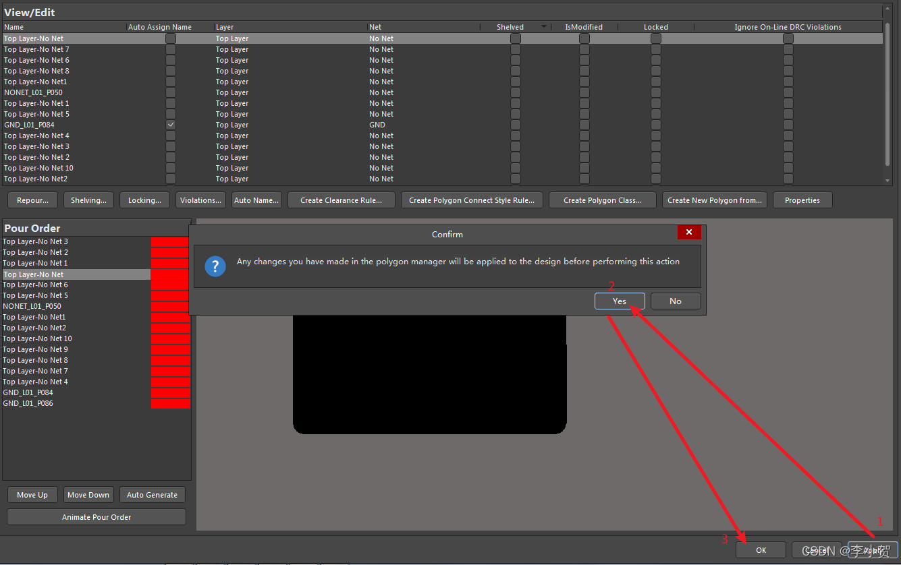Uncheck Auto Assign Name for GND_L01_P084
The image size is (901, 565).
click(171, 125)
